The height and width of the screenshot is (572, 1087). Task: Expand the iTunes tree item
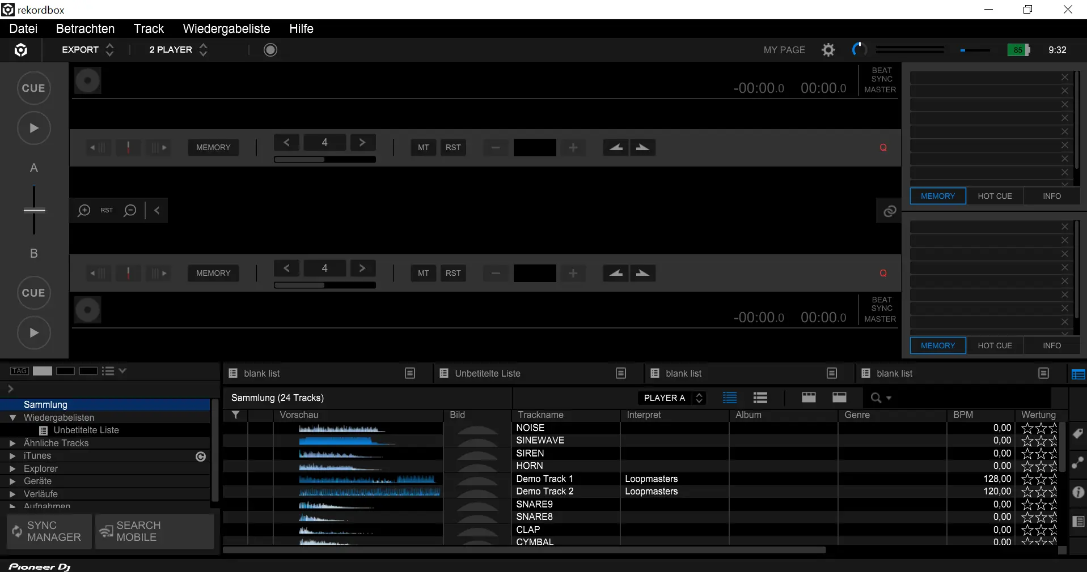[12, 456]
